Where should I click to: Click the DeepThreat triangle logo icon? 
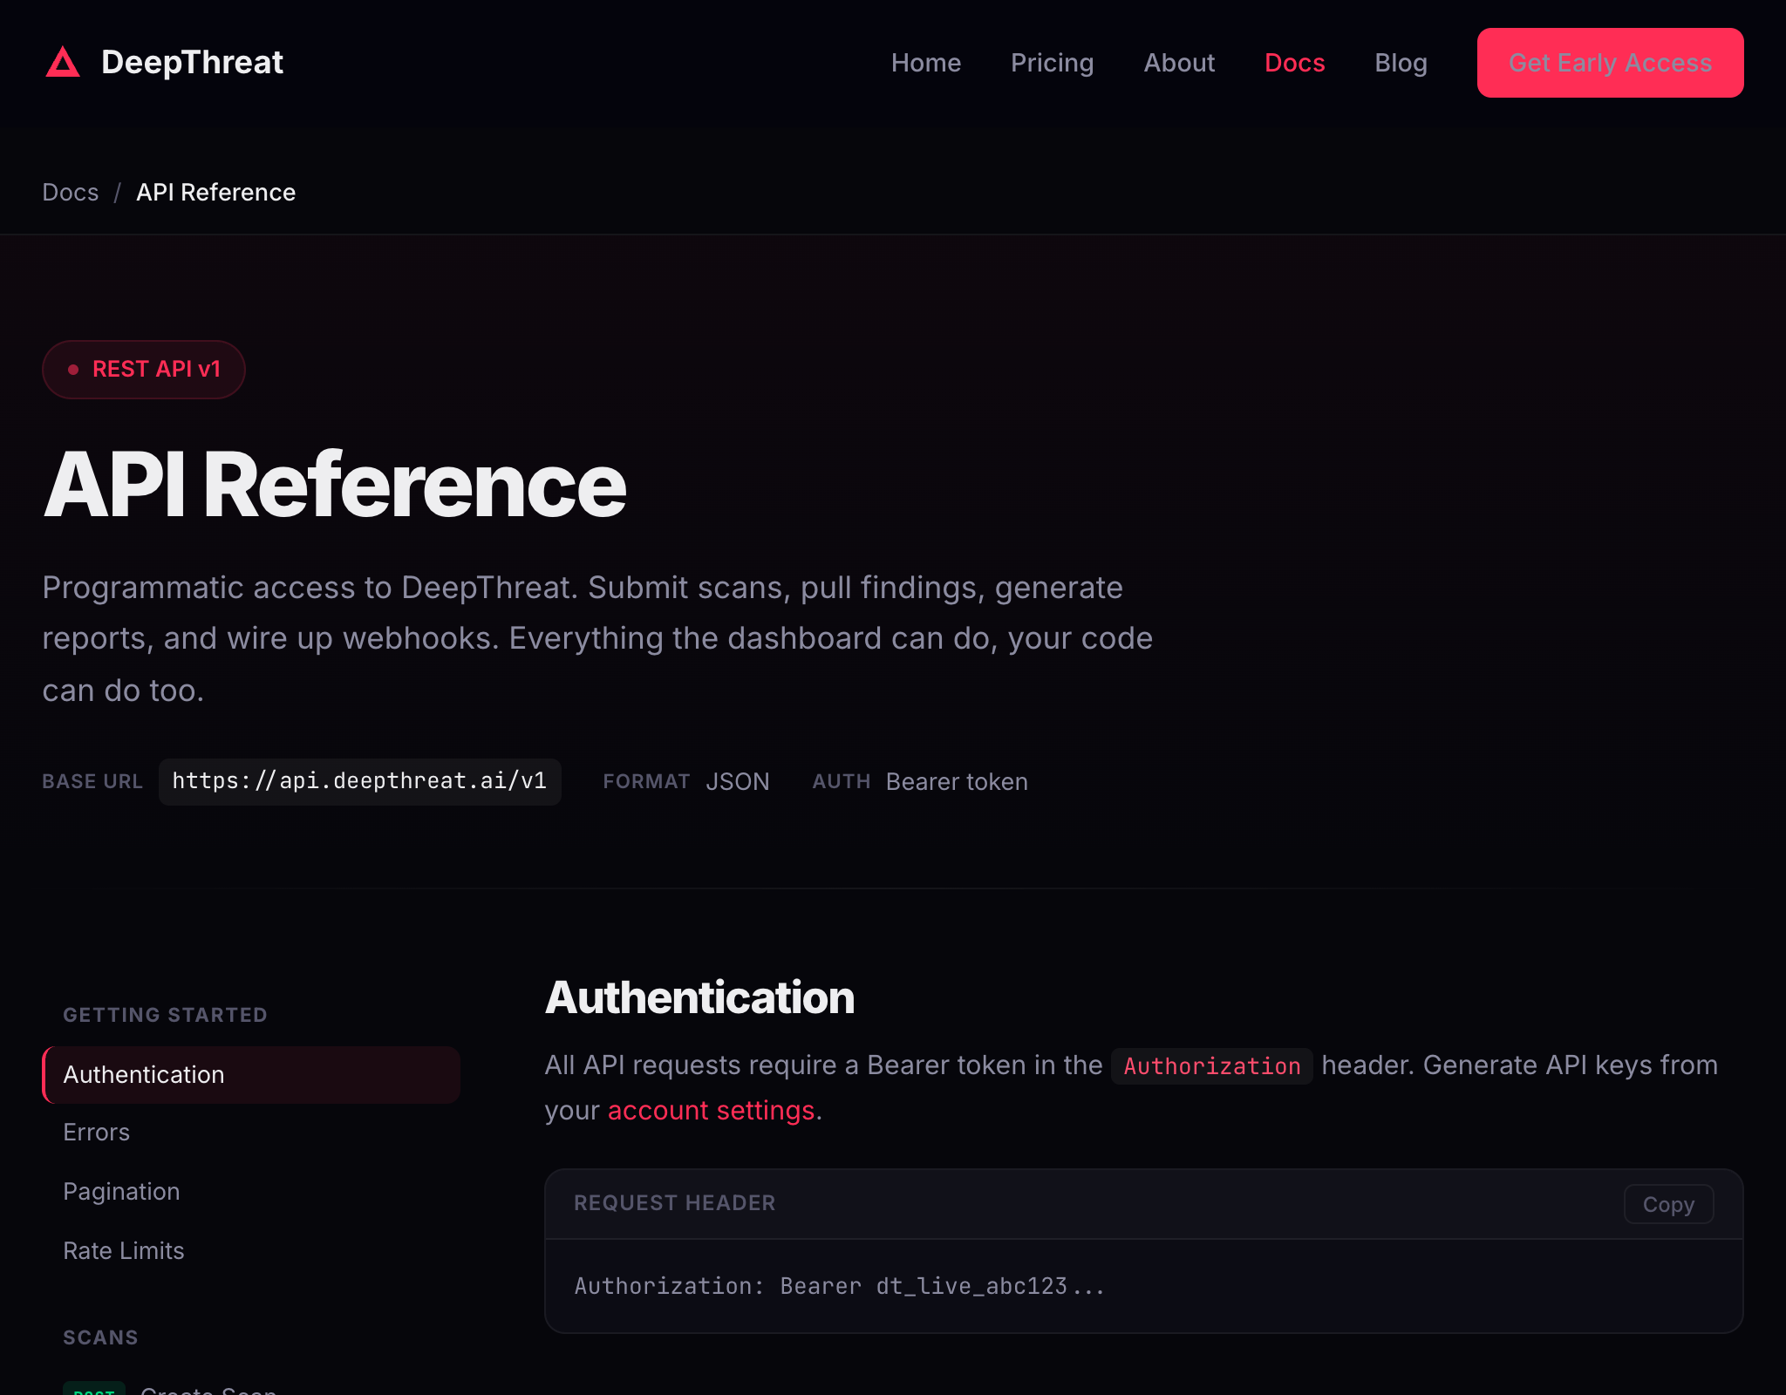[x=63, y=63]
